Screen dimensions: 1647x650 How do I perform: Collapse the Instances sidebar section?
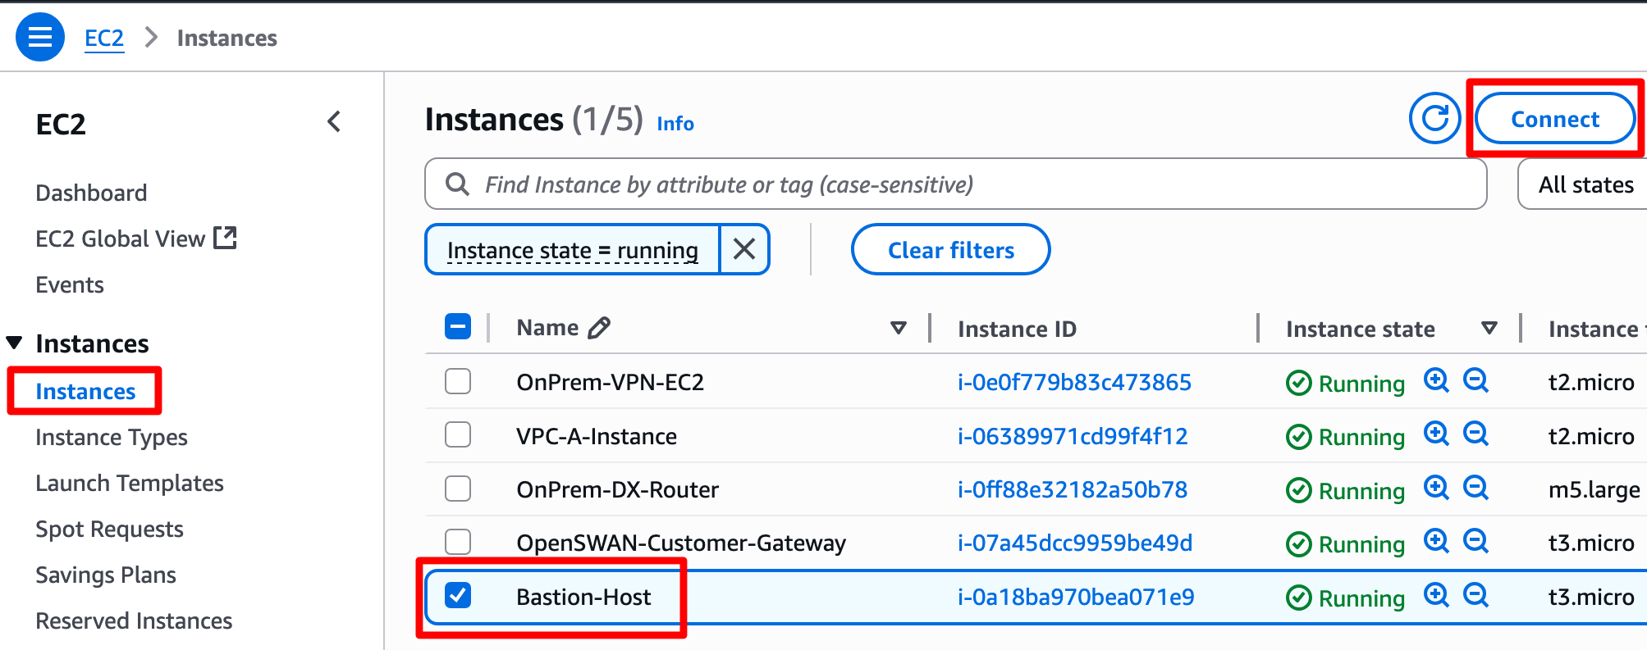pos(14,343)
